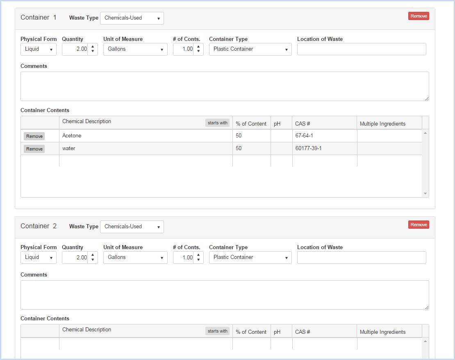Decrease Container 2 # of Conts. value
This screenshot has width=455, height=360.
198,260
